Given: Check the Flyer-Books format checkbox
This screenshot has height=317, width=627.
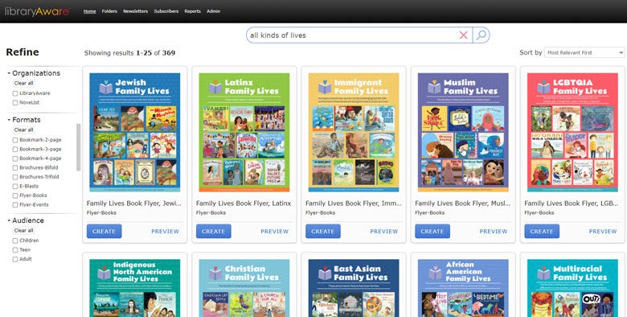Looking at the screenshot, I should click(15, 196).
